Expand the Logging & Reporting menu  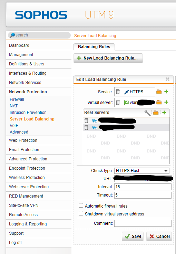click(x=39, y=224)
